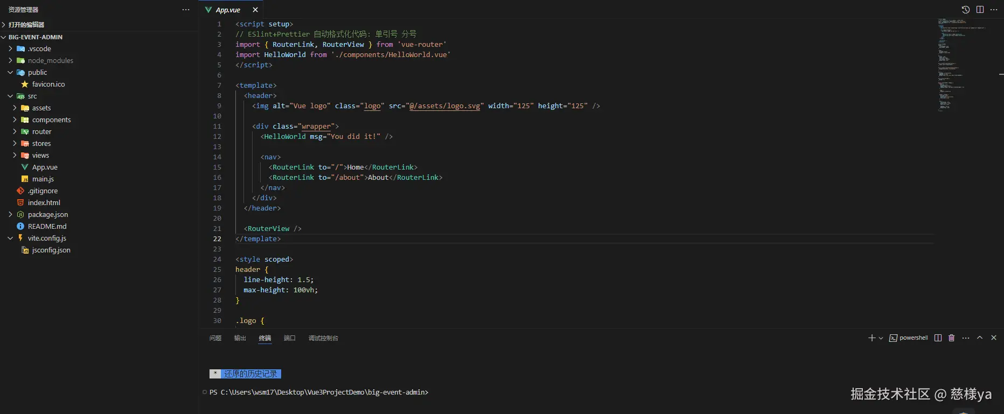Expand the components folder
Screen dimensions: 1004x414
tap(100, 120)
